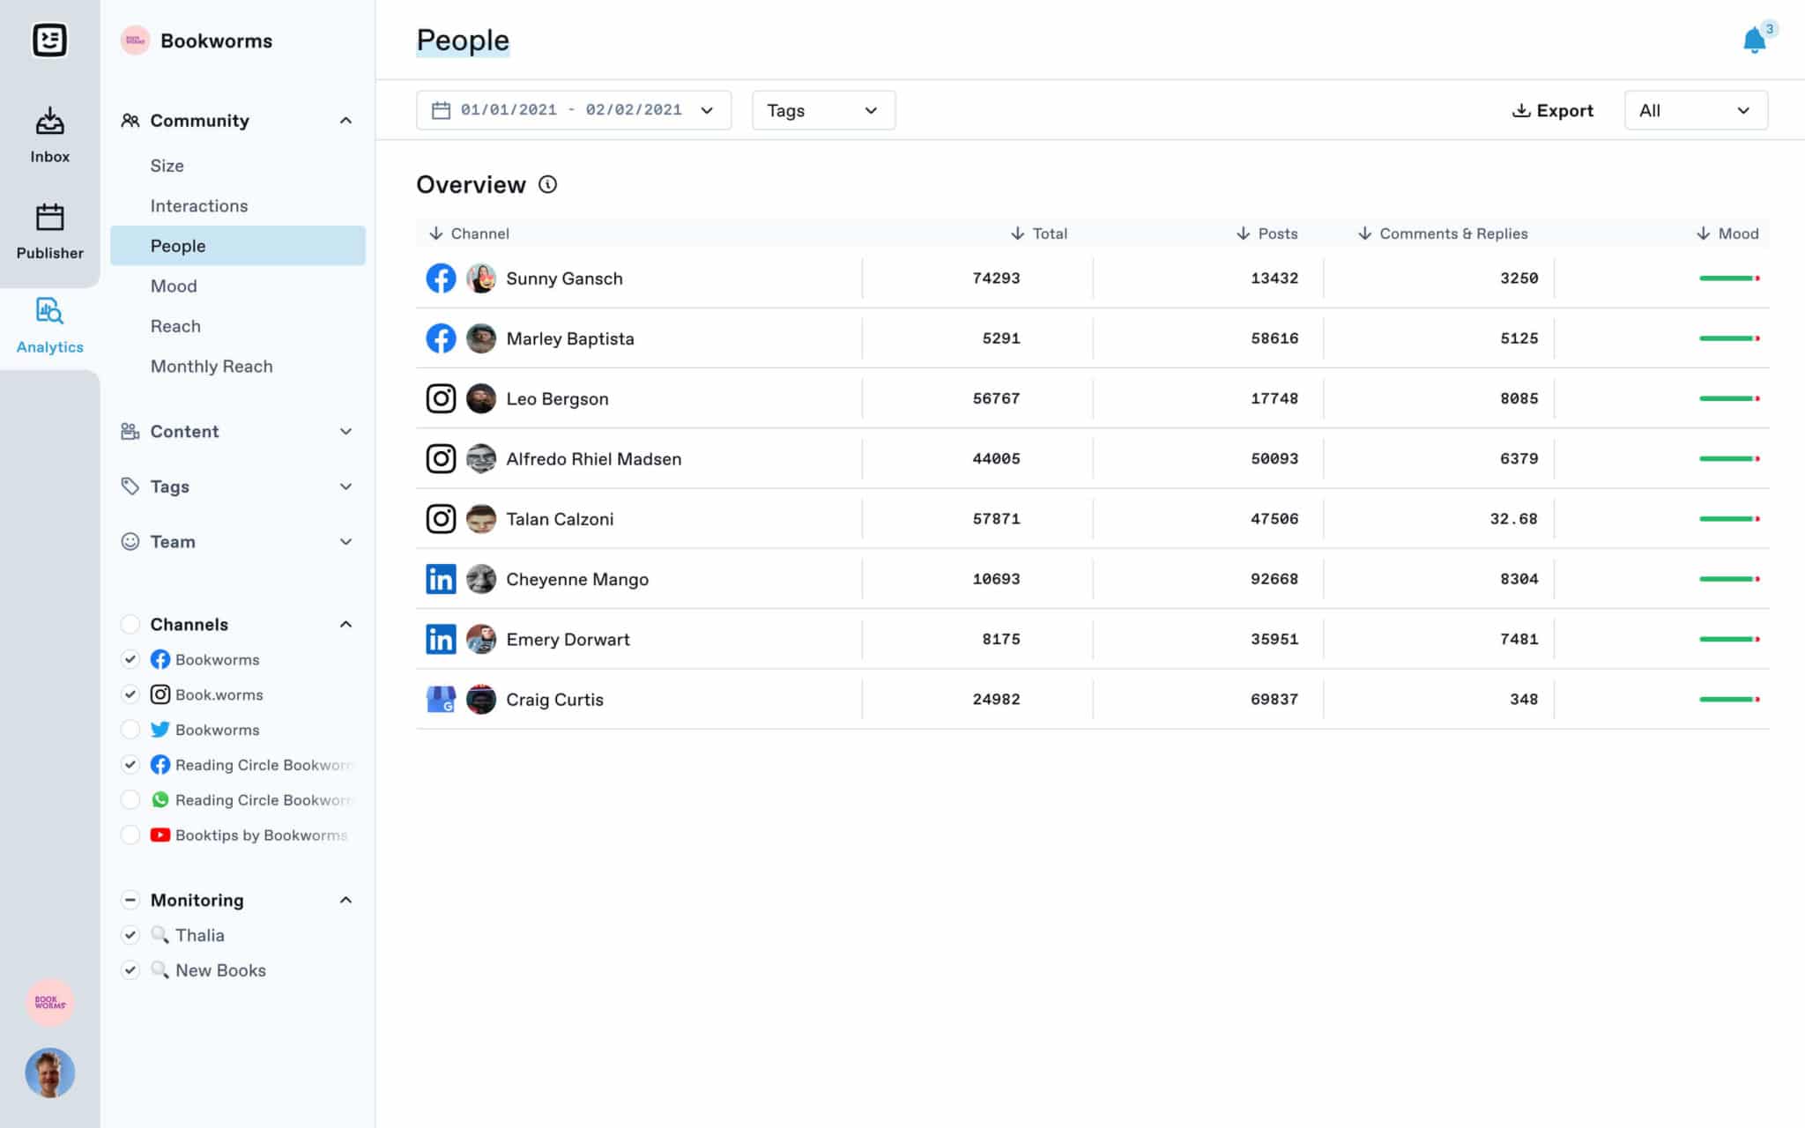Click the Export button
This screenshot has height=1128, width=1805.
point(1553,110)
